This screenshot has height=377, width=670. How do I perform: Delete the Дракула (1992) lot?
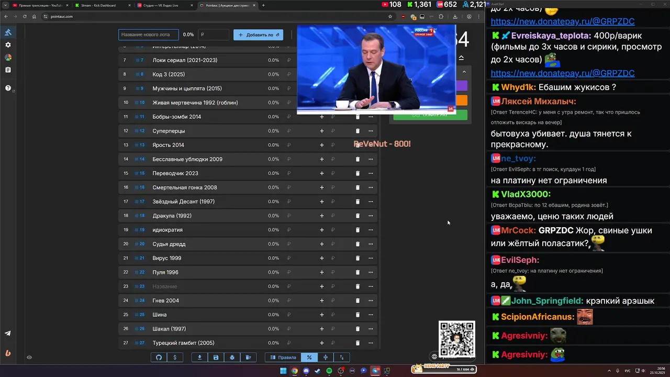click(x=358, y=216)
